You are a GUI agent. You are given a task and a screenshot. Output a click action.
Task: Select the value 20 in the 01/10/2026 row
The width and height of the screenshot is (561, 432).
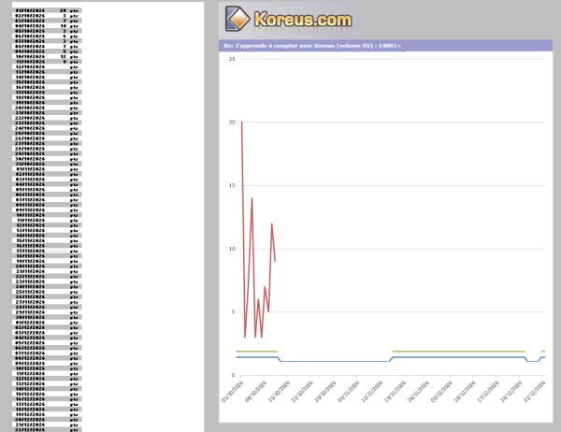click(63, 10)
